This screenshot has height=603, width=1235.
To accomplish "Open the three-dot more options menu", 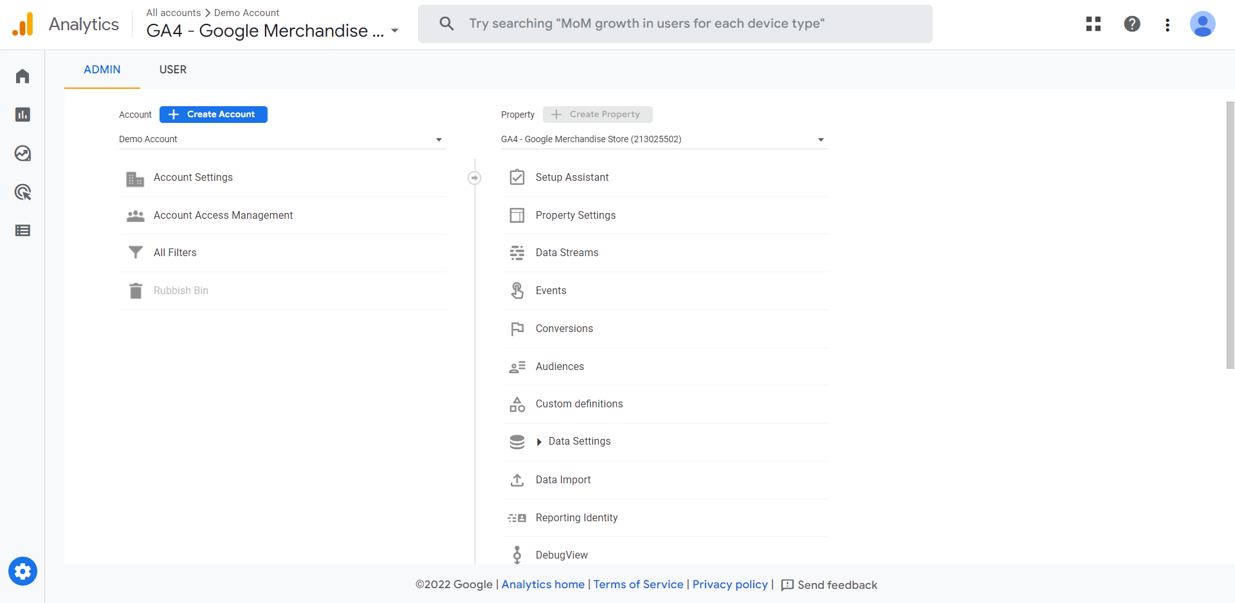I will point(1167,24).
